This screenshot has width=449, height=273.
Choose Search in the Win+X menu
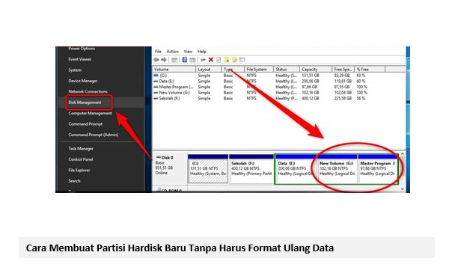74,181
